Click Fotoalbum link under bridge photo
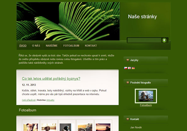This screenshot has width=187, height=131. coord(146,105)
